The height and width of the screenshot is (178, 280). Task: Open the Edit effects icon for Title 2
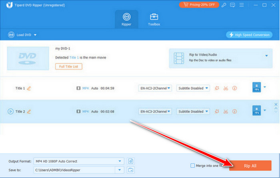(x=217, y=111)
